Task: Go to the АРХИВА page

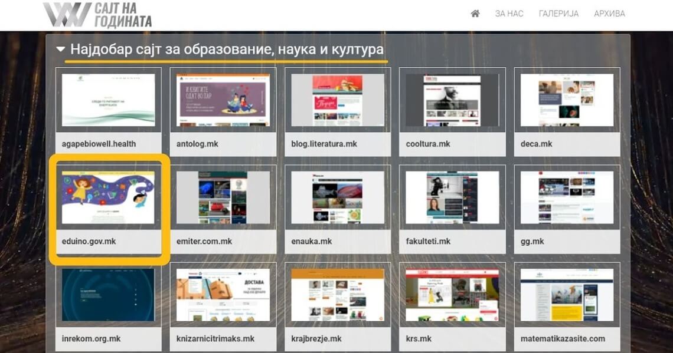Action: pos(609,14)
